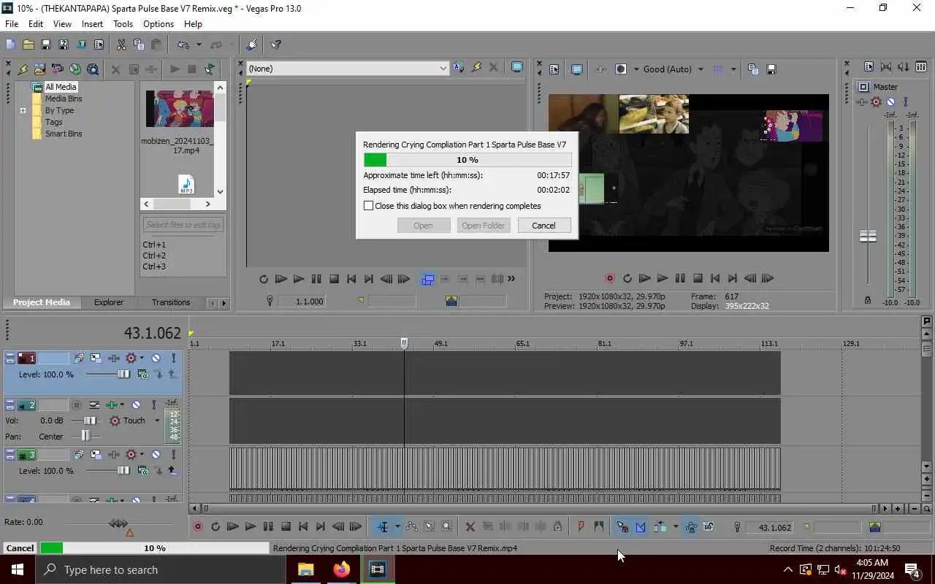Mute video track 3
Viewport: 935px width, 584px height.
coord(156,454)
